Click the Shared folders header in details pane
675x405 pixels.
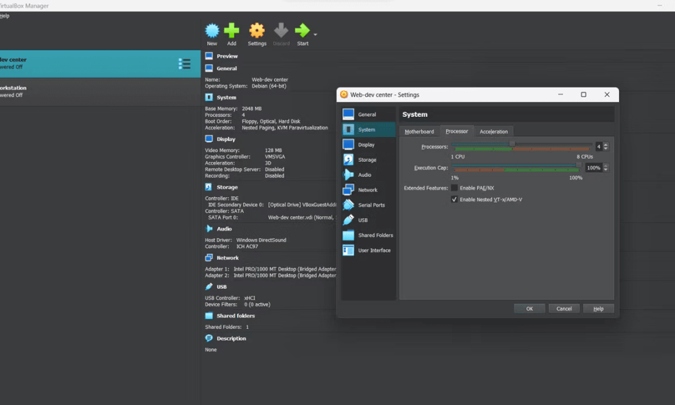click(x=236, y=316)
